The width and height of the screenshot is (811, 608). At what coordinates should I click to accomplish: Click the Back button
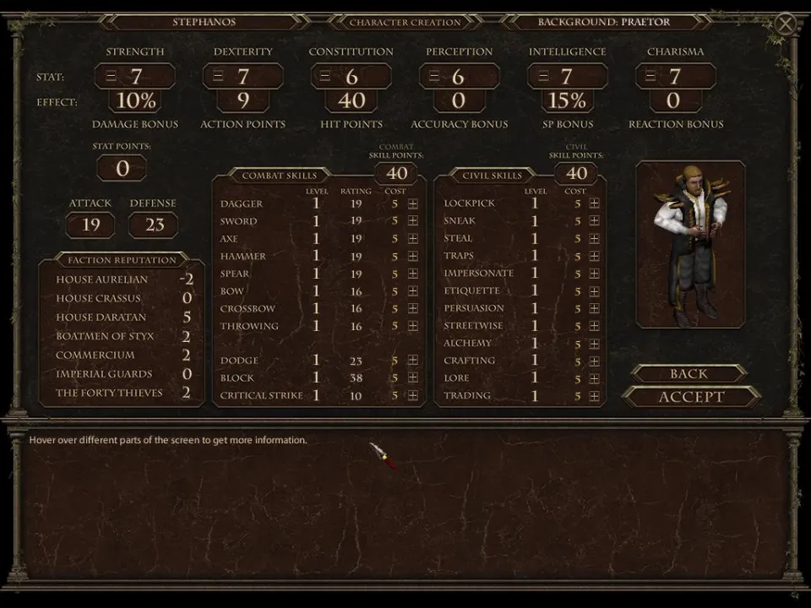coord(689,374)
